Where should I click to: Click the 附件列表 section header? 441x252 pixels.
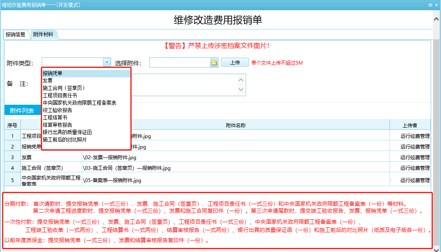pos(22,110)
